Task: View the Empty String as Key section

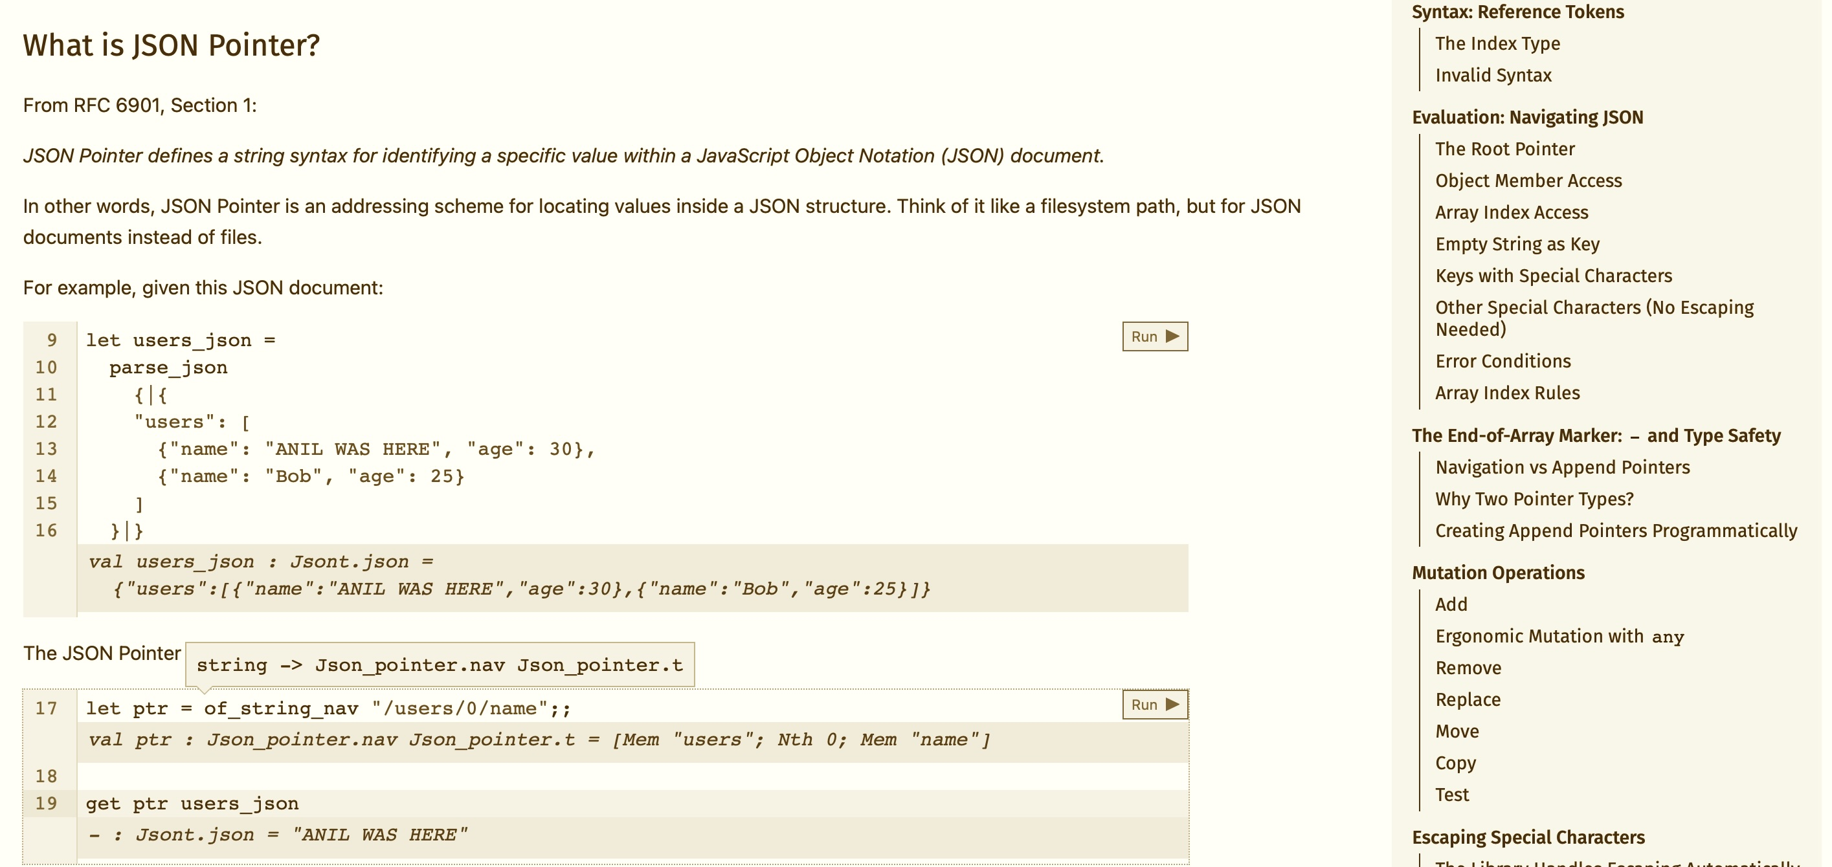Action: coord(1517,244)
